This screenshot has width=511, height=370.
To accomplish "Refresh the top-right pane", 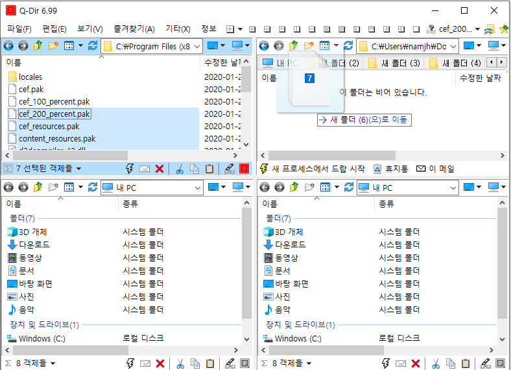I will (x=348, y=46).
